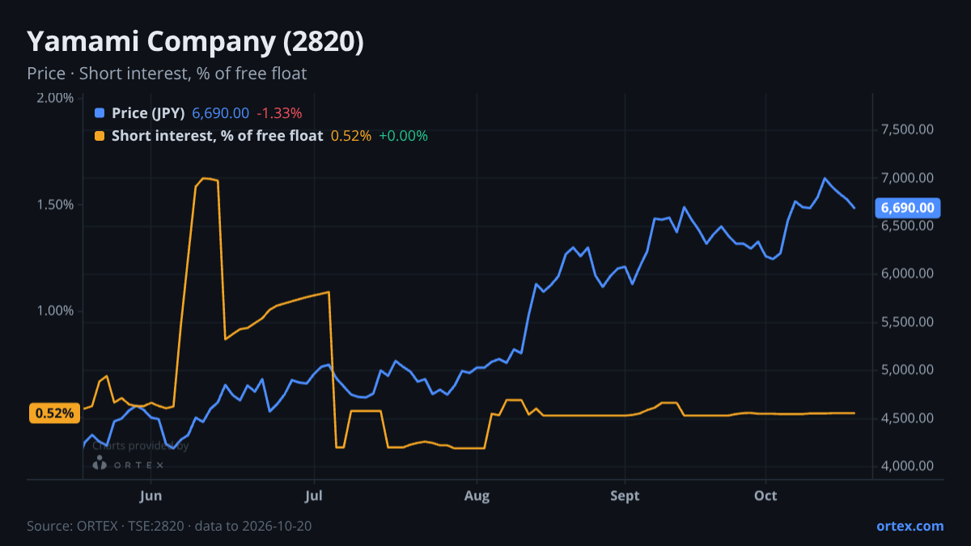Click the 0.52% short interest legend value
This screenshot has width=971, height=546.
[x=351, y=136]
